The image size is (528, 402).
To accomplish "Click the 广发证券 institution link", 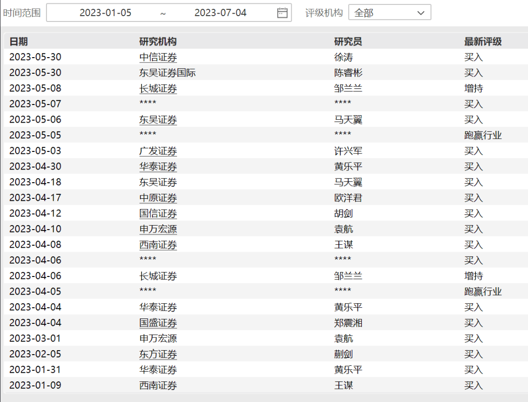I will [158, 151].
